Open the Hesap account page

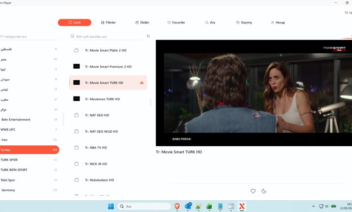(278, 23)
